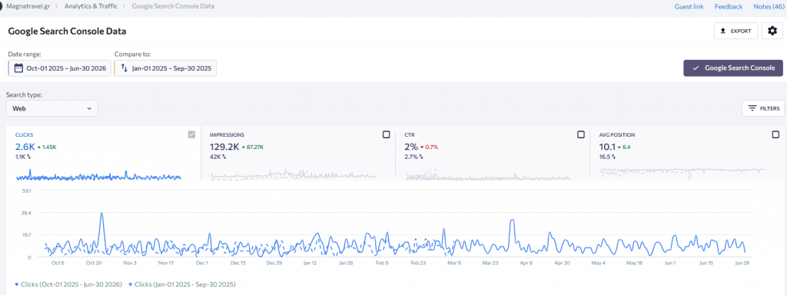This screenshot has width=787, height=295.
Task: Open the date range Oct-01 2025 – Jun-30 2026 picker
Action: pyautogui.click(x=60, y=68)
